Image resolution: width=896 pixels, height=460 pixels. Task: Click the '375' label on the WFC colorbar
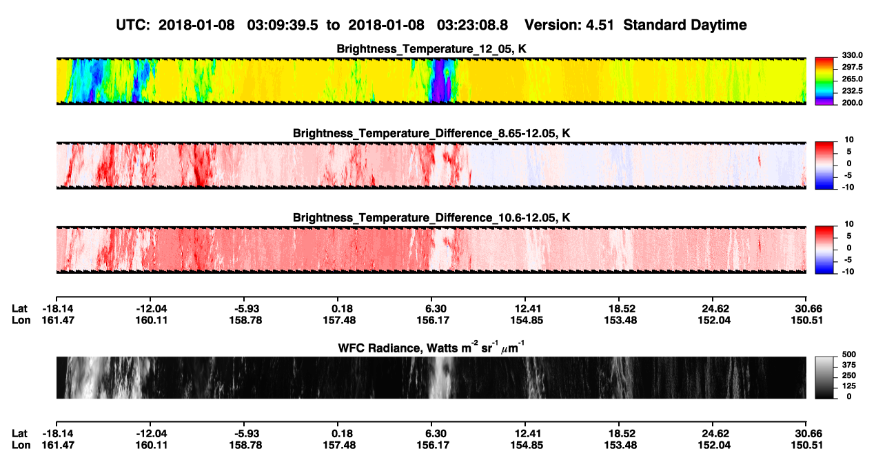[848, 365]
